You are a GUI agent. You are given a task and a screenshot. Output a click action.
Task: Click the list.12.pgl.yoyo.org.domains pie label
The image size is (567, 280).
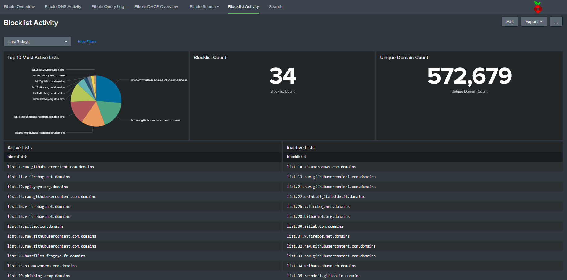click(48, 70)
